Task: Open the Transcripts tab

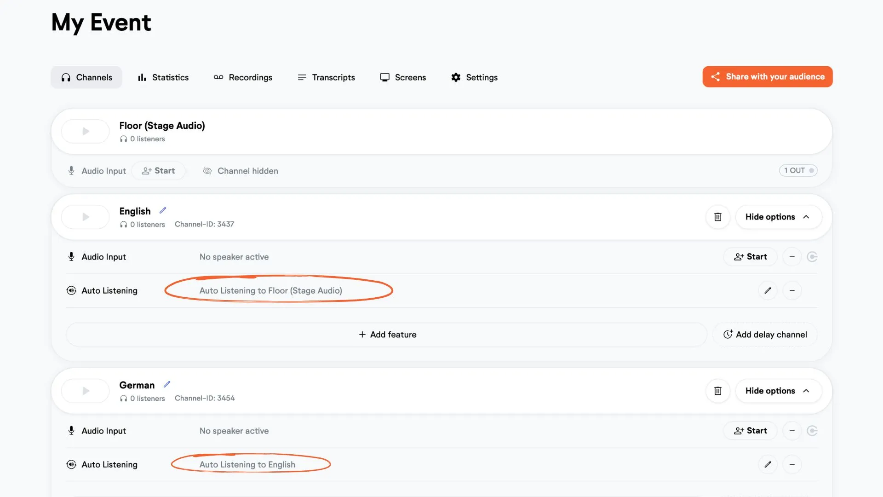Action: click(x=326, y=77)
